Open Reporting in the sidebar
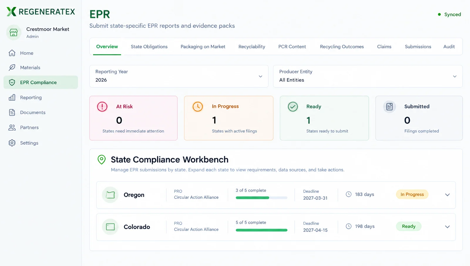This screenshot has width=470, height=266. [x=41, y=97]
